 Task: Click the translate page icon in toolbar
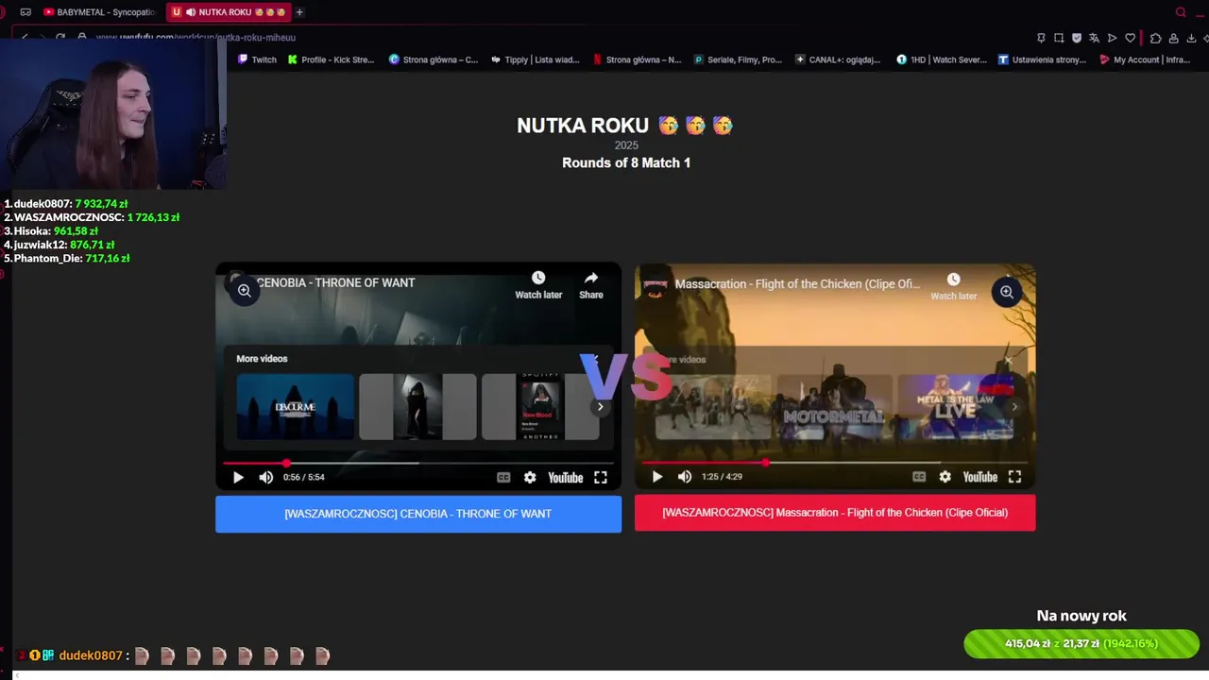point(1094,38)
